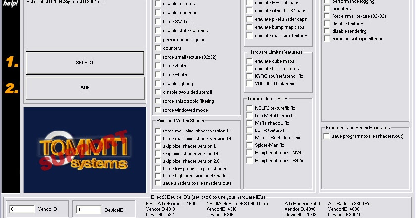Click the SELECT button
This screenshot has width=416, height=218.
[85, 63]
